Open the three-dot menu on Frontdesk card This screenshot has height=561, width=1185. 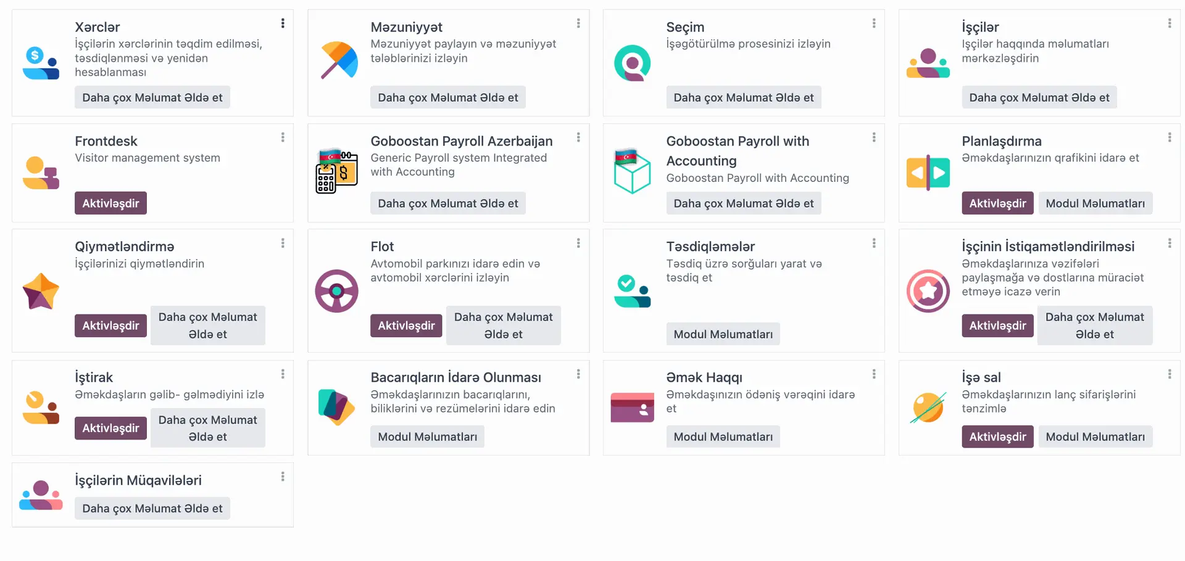coord(283,137)
